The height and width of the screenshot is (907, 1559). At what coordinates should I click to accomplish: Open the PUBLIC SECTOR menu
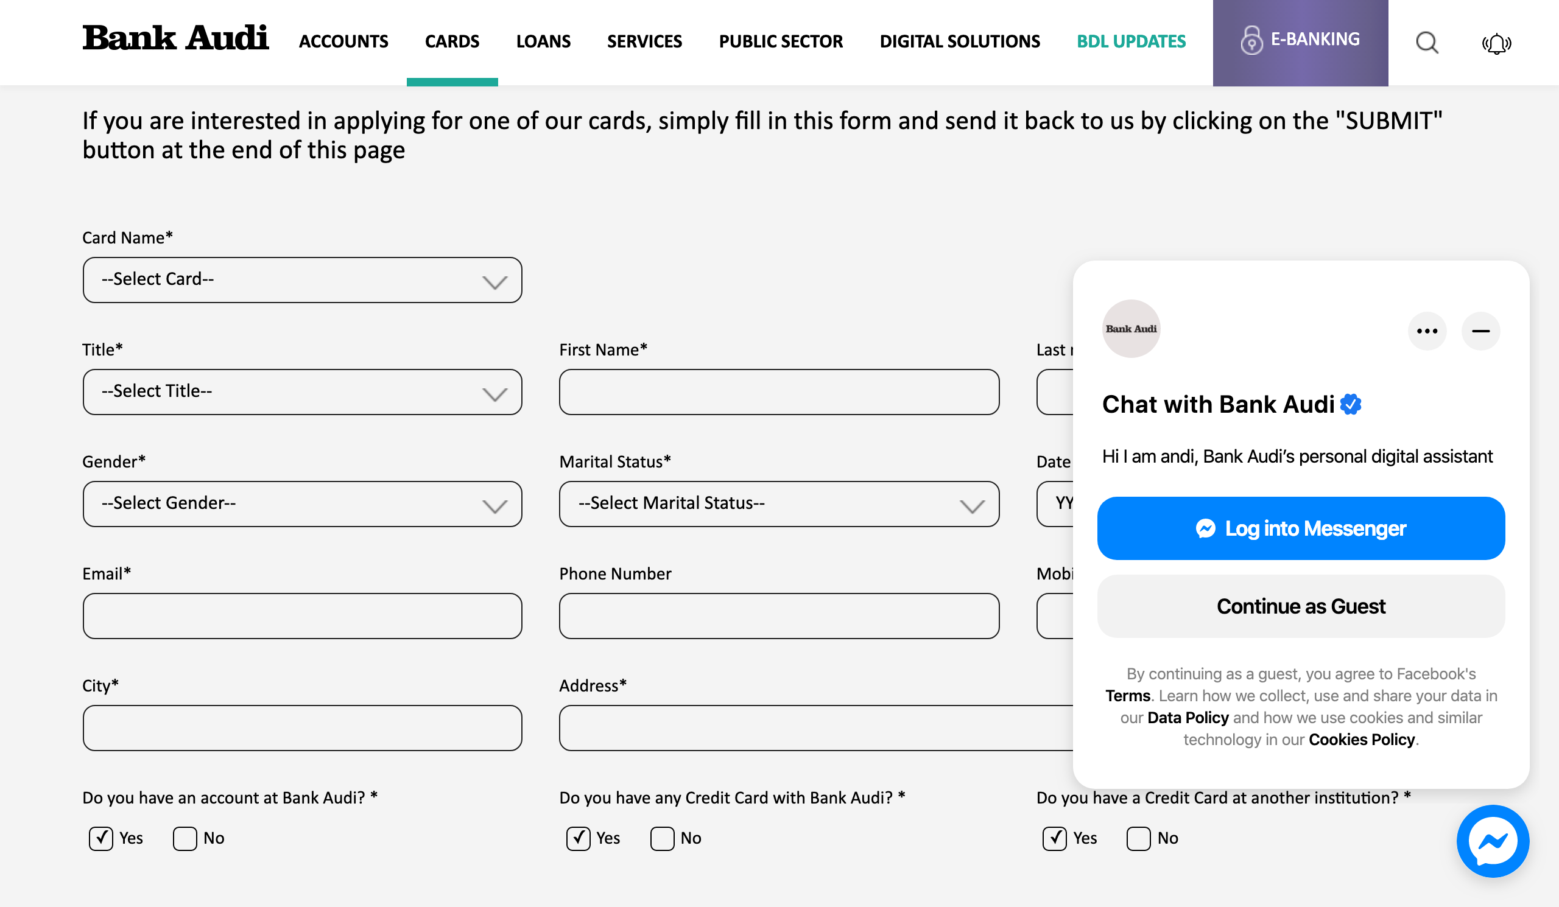tap(781, 41)
